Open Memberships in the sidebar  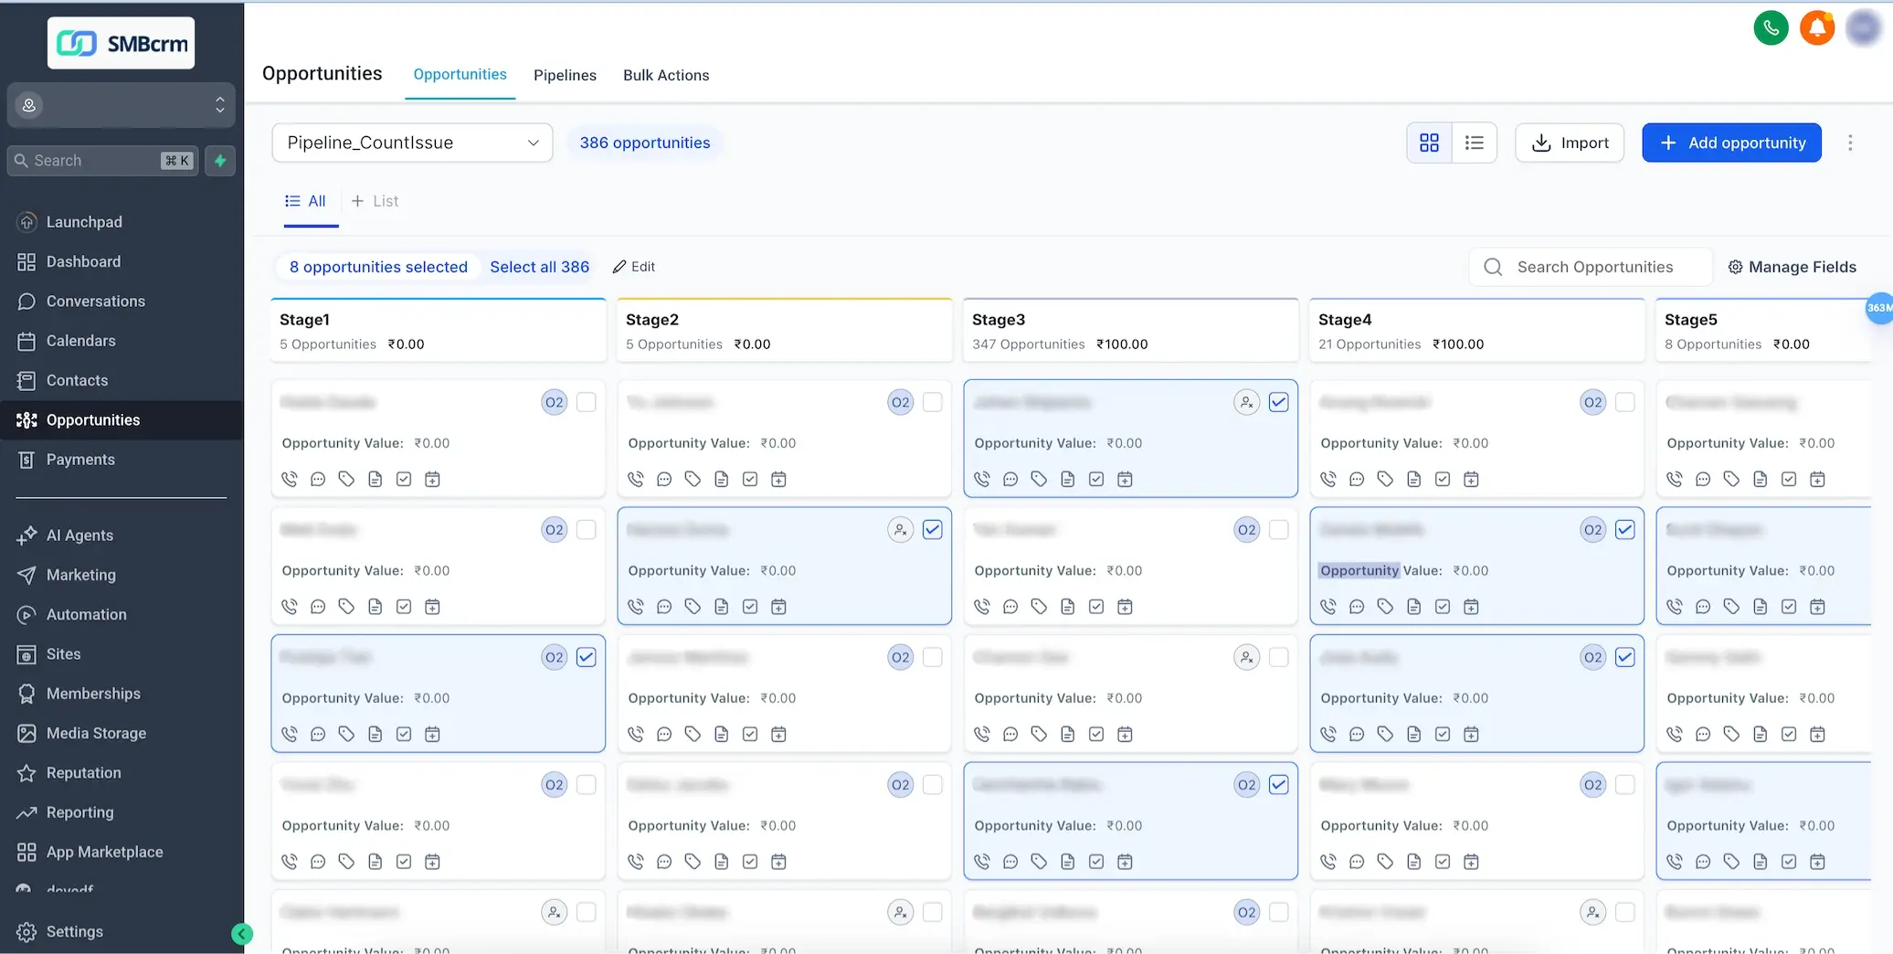coord(93,694)
